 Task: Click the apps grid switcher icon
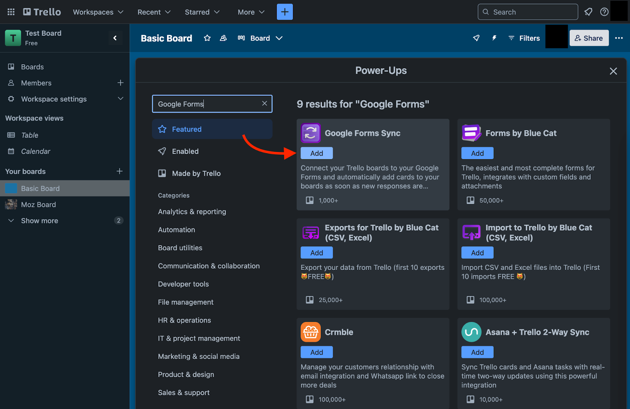tap(11, 12)
